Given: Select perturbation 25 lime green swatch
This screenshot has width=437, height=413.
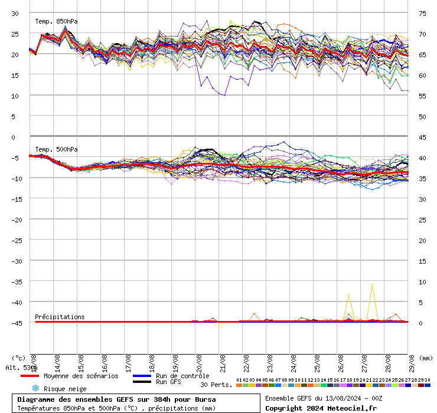Looking at the screenshot, I should tap(394, 385).
